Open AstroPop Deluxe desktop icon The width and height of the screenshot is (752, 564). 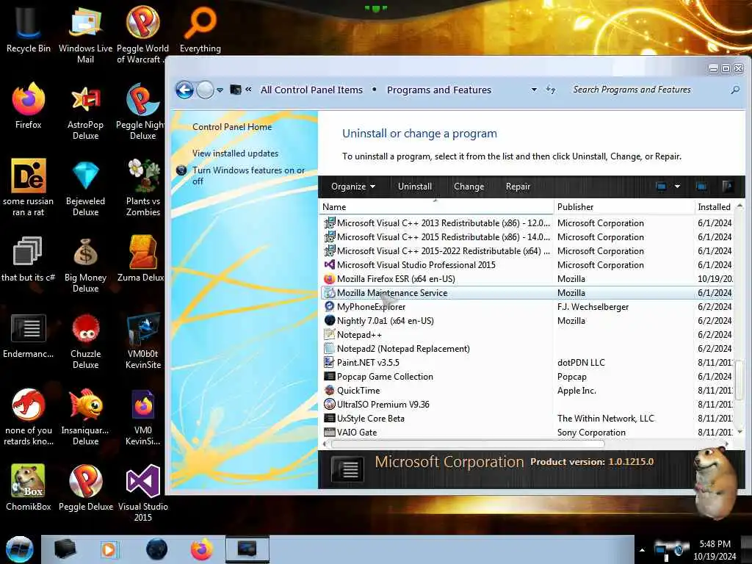pyautogui.click(x=85, y=112)
